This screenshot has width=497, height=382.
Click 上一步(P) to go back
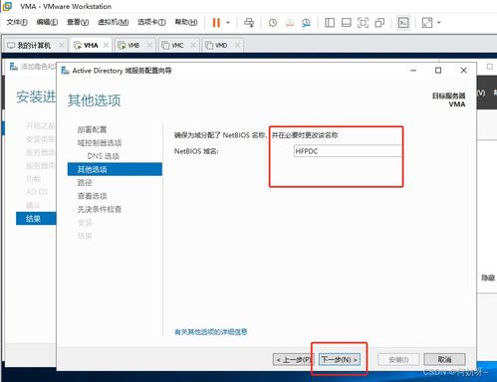pyautogui.click(x=293, y=359)
